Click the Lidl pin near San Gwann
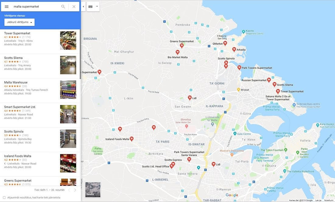335x202 pixels. coord(190,98)
